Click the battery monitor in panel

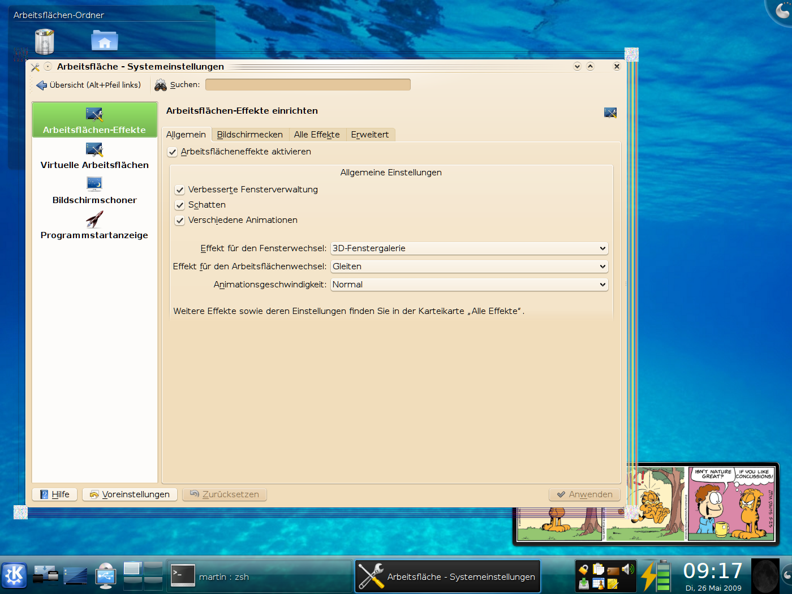coord(656,576)
